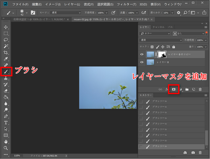Click Add layer mask button
This screenshot has width=210, height=159.
click(x=174, y=89)
